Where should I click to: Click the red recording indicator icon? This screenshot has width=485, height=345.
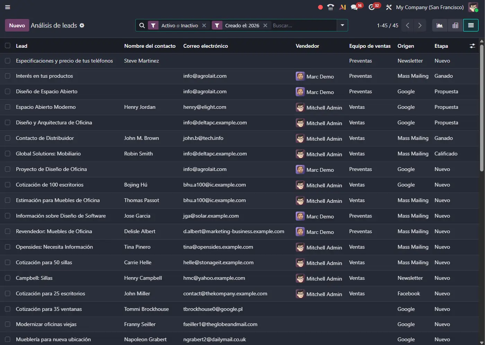click(x=320, y=7)
